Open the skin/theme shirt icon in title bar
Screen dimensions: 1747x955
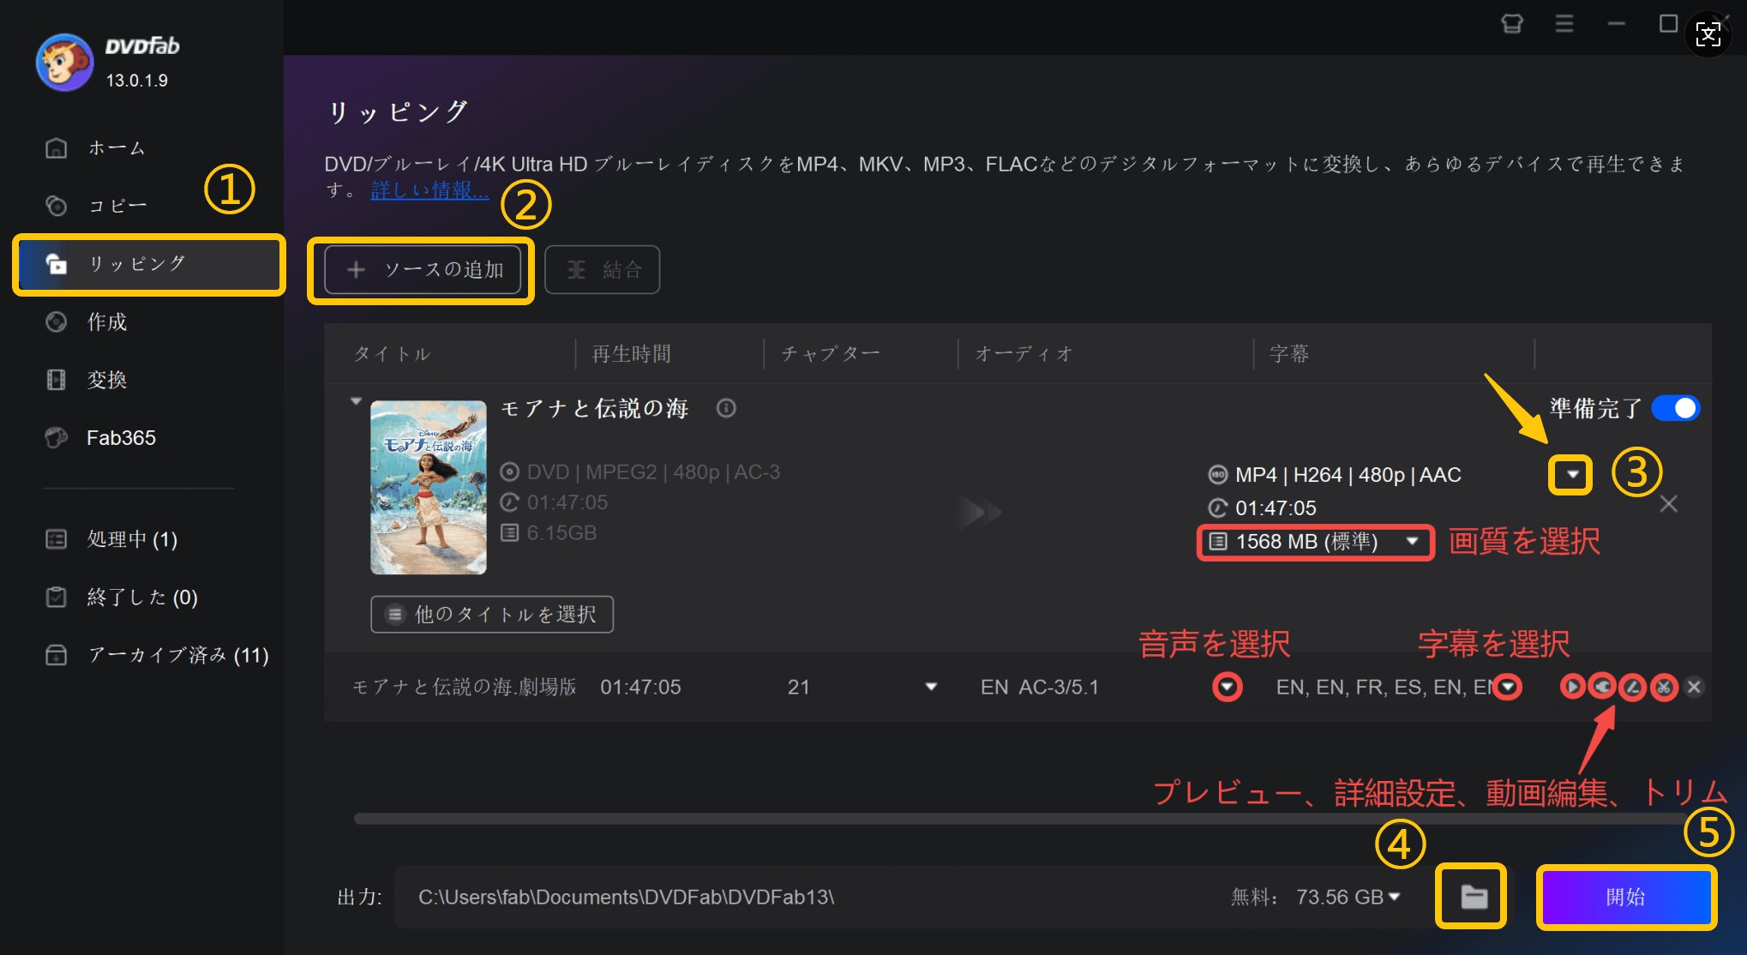coord(1512,24)
